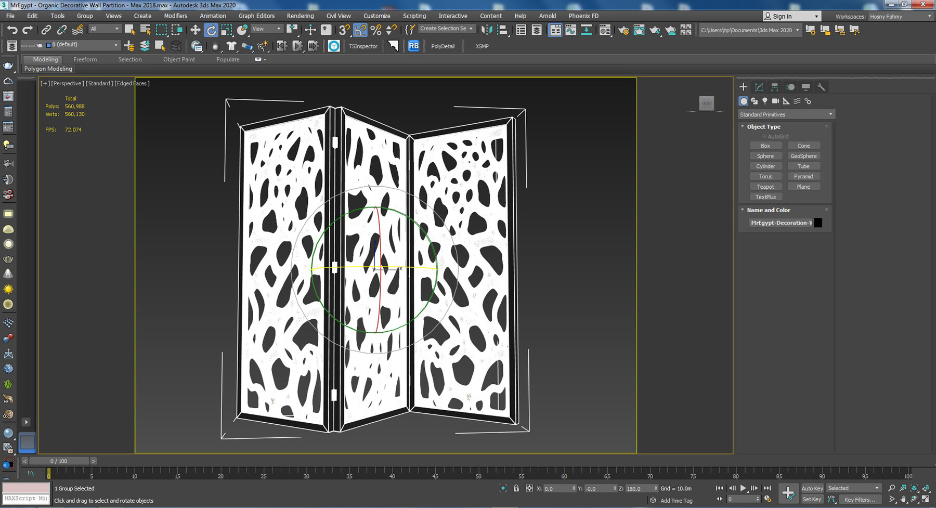
Task: Toggle Auto Key animation mode
Action: point(812,488)
